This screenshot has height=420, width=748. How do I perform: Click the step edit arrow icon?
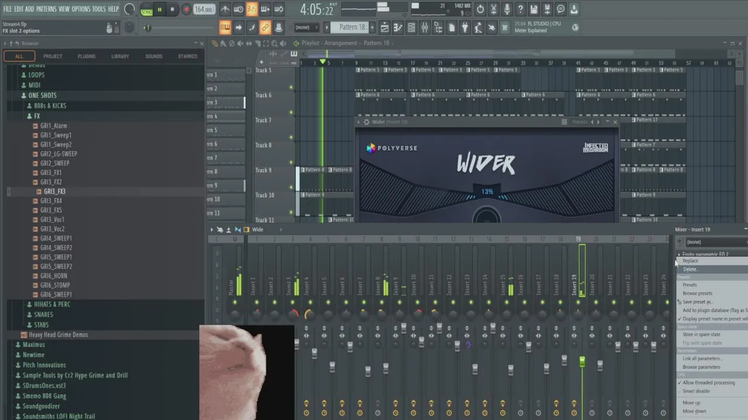tap(238, 27)
